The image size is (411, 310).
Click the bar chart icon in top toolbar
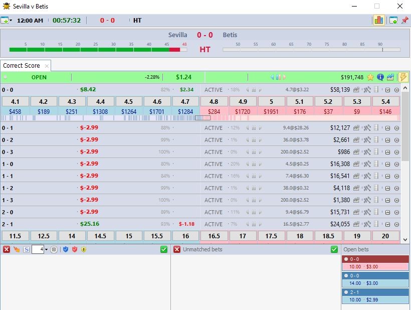(x=378, y=20)
